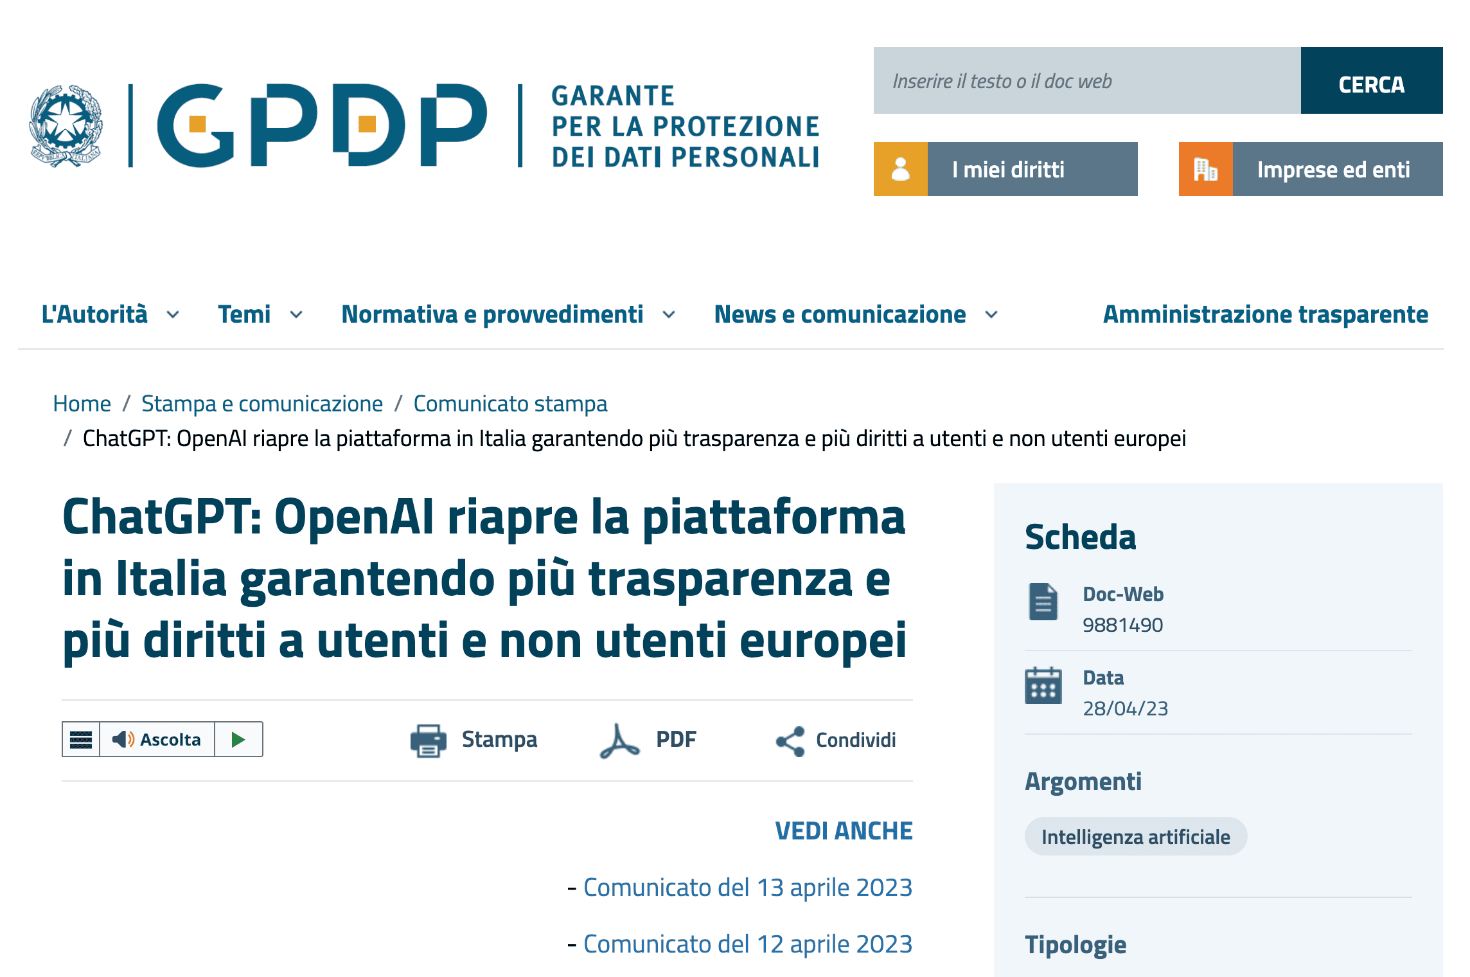This screenshot has height=977, width=1470.
Task: Click the VEDI ANCHE heading
Action: click(844, 831)
